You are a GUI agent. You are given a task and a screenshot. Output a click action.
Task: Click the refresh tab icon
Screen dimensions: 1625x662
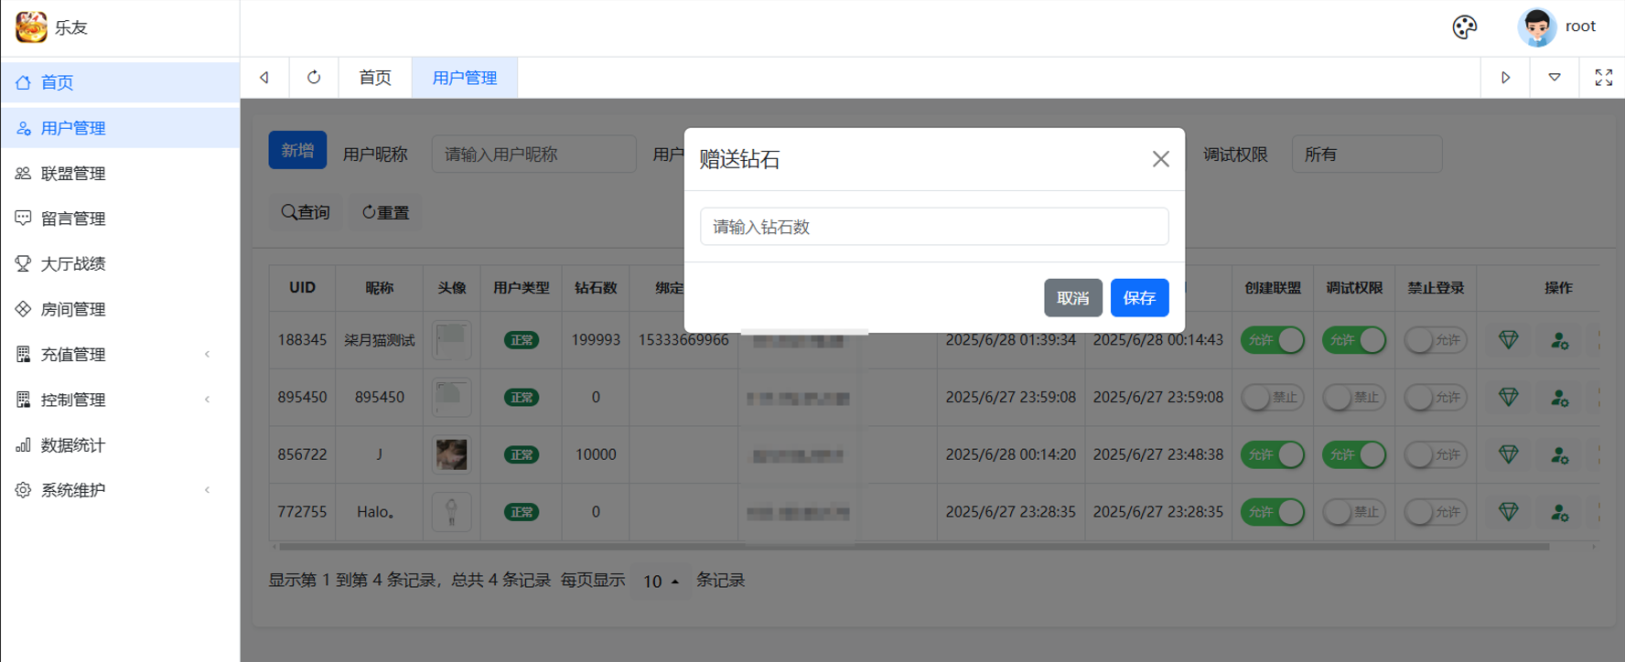[x=314, y=78]
